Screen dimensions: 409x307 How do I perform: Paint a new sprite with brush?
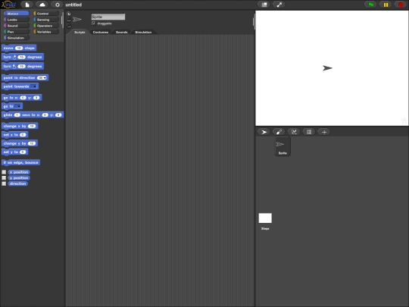[x=279, y=132]
